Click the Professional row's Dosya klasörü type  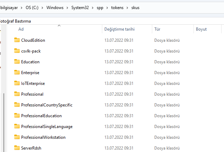click(167, 94)
